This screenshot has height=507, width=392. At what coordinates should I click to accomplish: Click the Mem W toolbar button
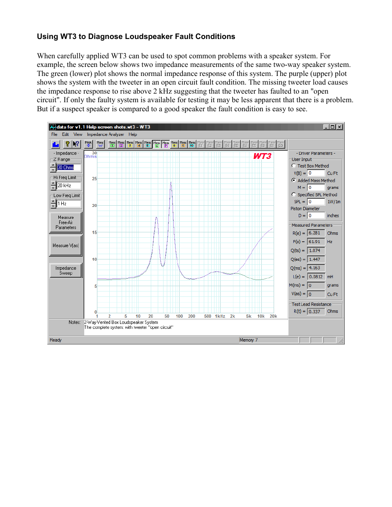click(x=100, y=144)
